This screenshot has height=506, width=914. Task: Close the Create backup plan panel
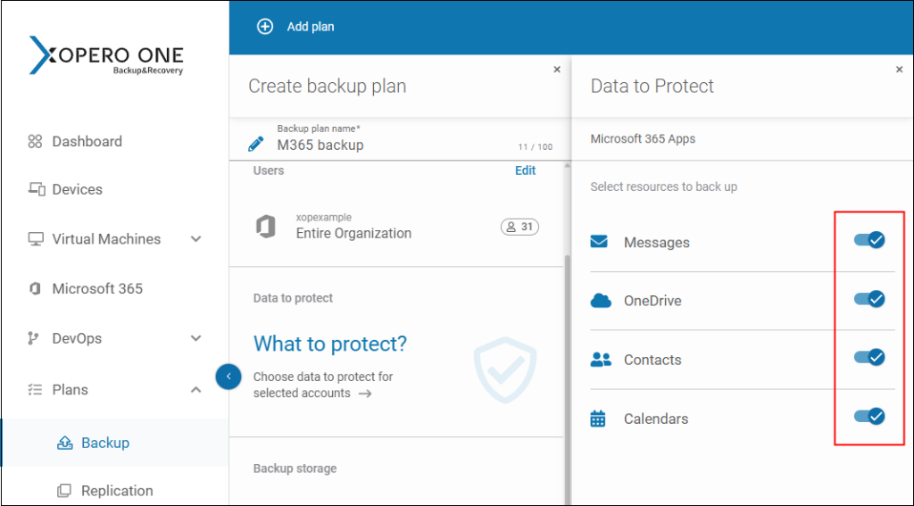pyautogui.click(x=557, y=70)
